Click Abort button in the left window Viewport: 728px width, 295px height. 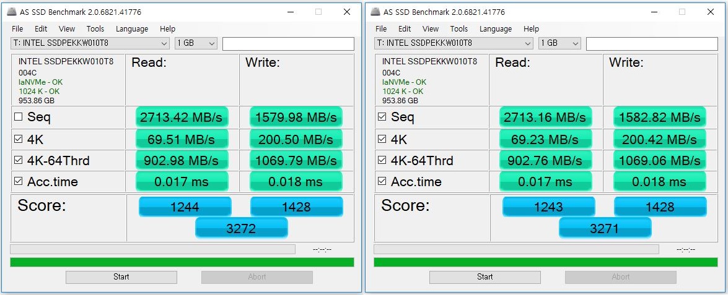(x=257, y=277)
